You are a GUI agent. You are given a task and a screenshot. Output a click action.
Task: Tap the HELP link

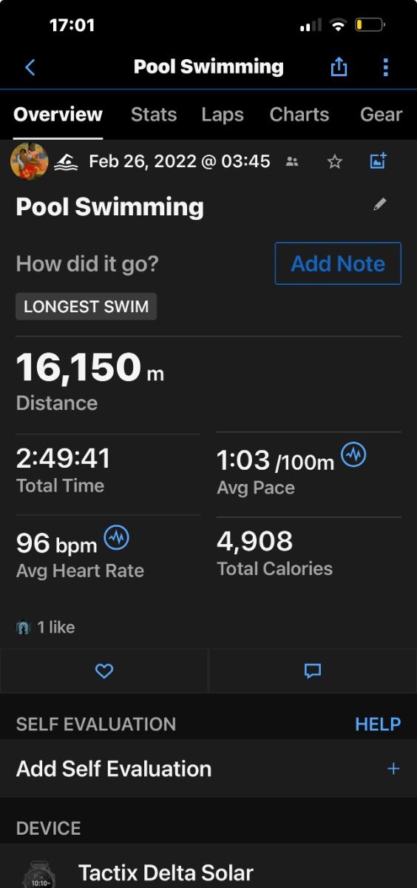click(378, 724)
